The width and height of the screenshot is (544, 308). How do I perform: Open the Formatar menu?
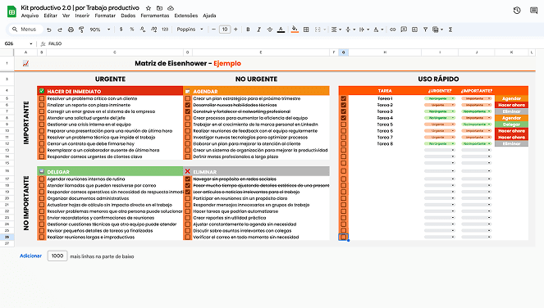[x=105, y=16]
